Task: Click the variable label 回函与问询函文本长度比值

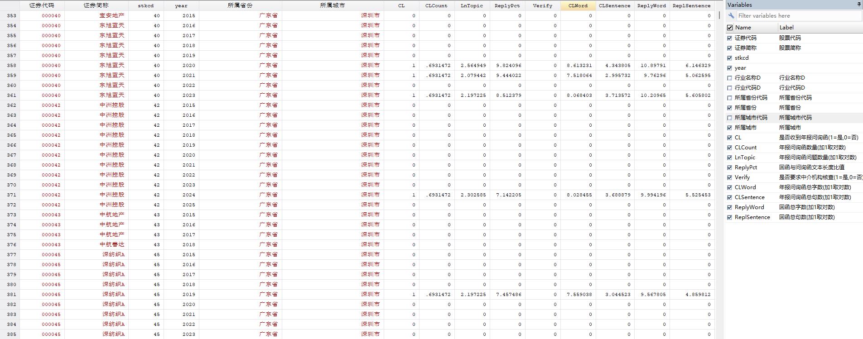Action: [812, 167]
